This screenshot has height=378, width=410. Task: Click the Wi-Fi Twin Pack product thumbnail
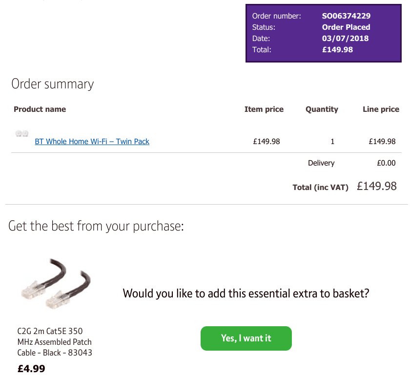(x=21, y=134)
